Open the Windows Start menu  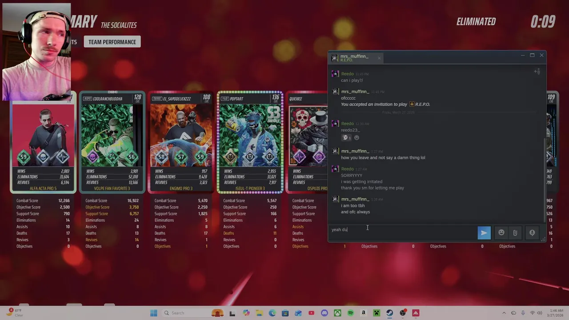[x=153, y=313]
